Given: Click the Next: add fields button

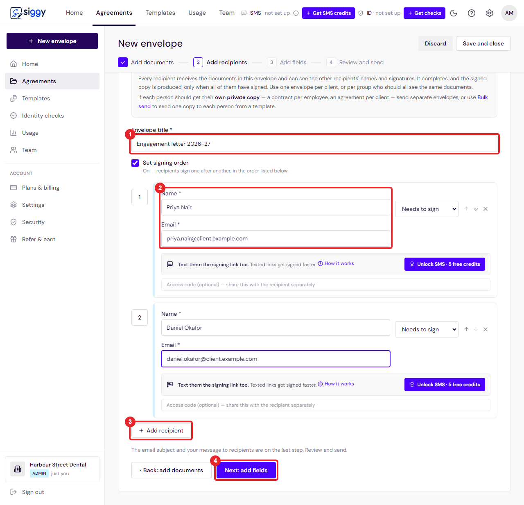Looking at the screenshot, I should click(x=246, y=470).
